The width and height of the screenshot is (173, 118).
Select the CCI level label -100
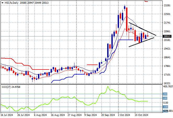click(x=165, y=107)
